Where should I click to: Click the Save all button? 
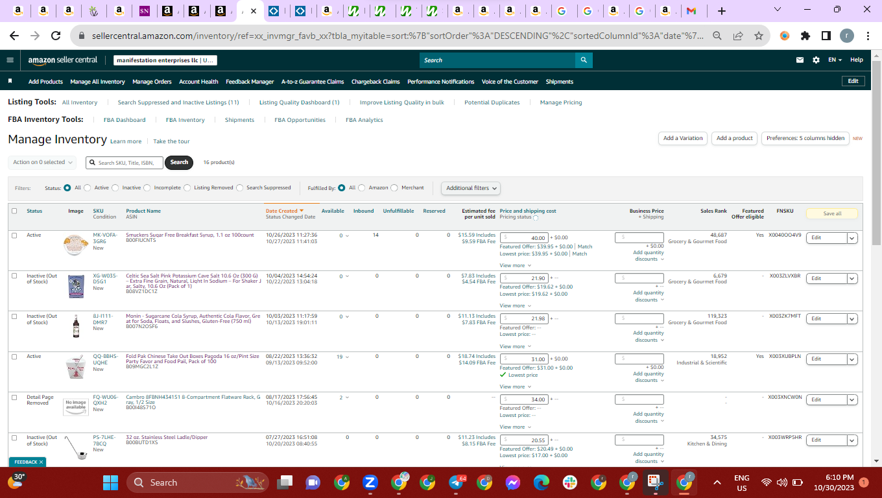click(x=832, y=213)
